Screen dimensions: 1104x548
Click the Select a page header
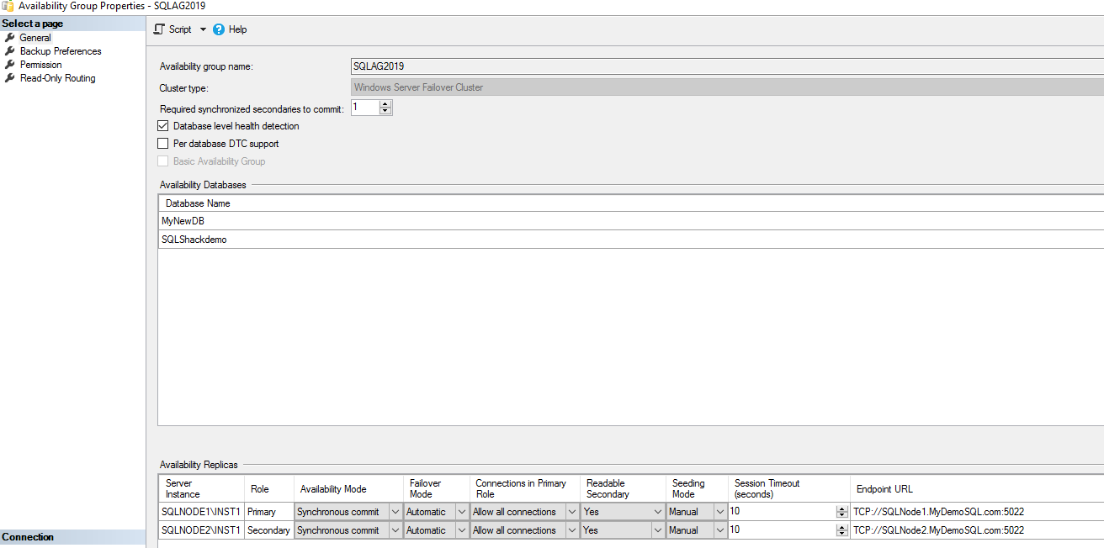click(72, 24)
